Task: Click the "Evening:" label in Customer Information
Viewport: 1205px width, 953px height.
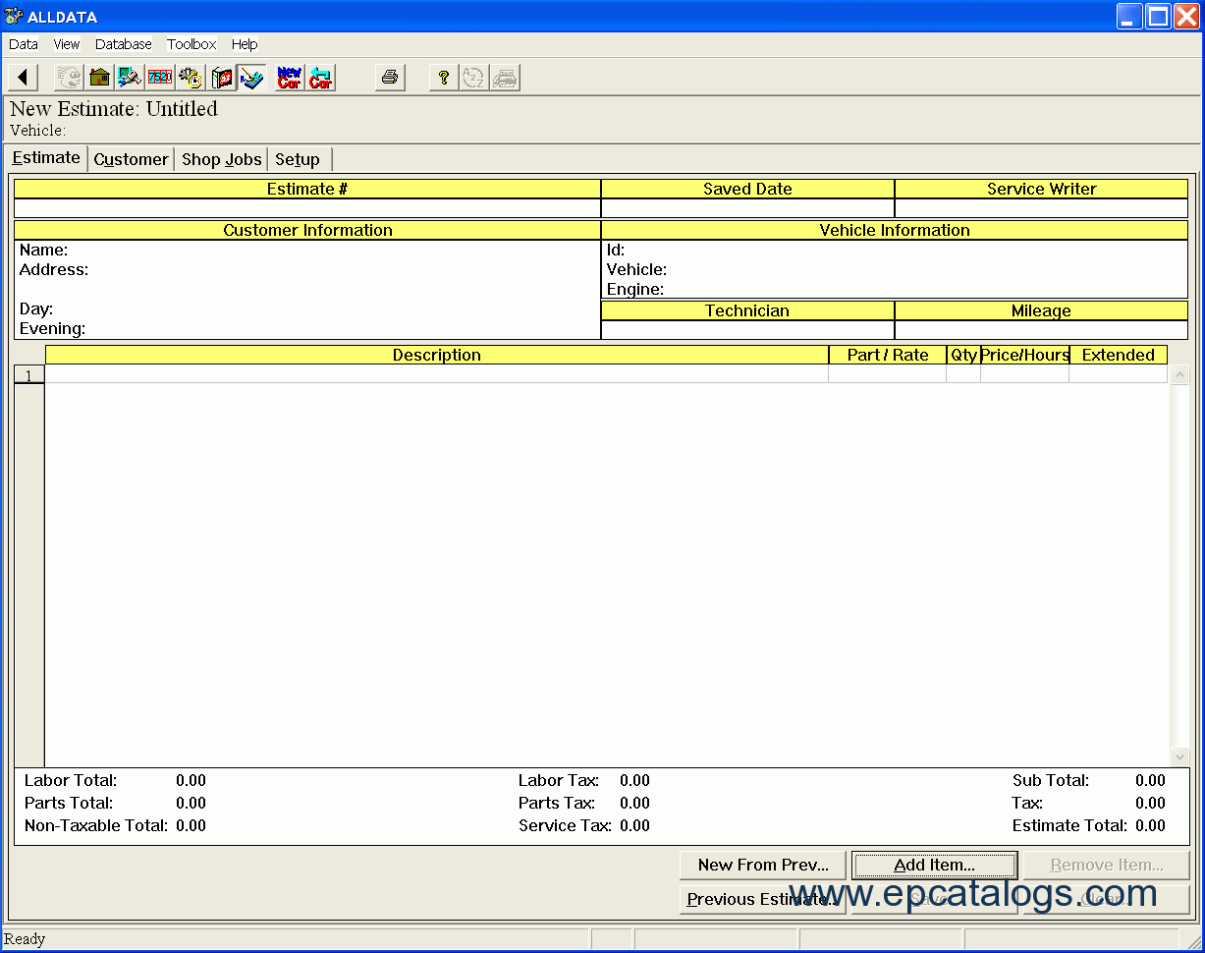Action: coord(52,329)
